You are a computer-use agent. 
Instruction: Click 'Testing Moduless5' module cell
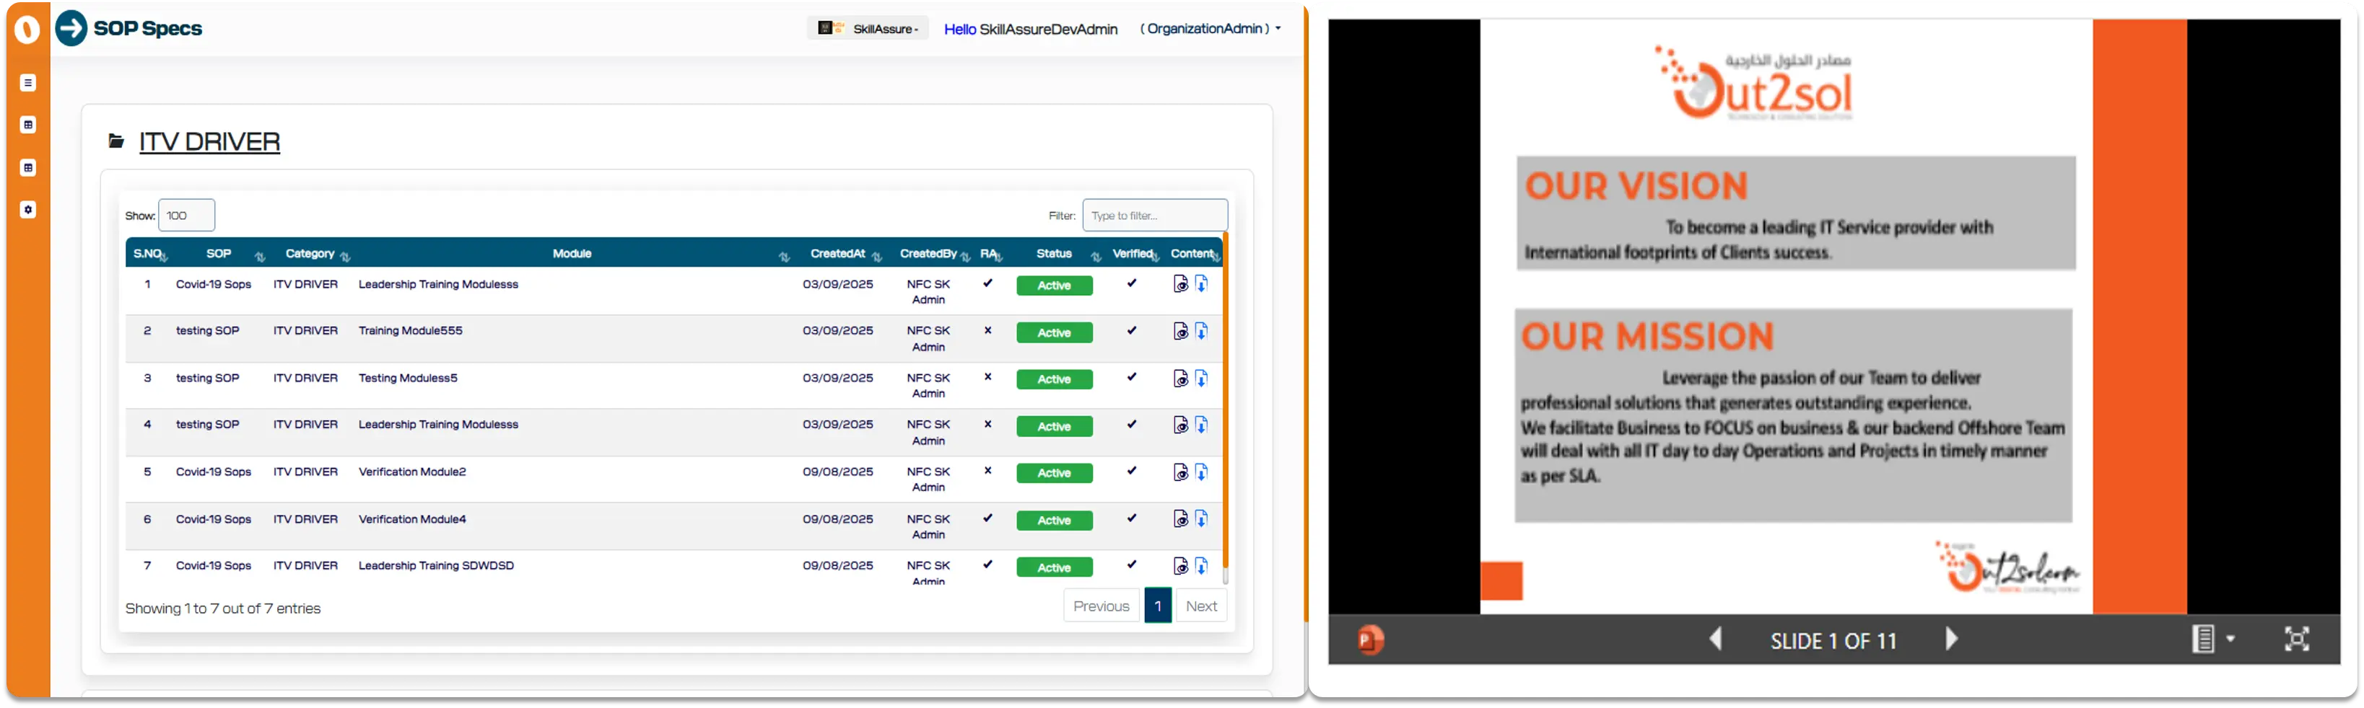(x=407, y=379)
